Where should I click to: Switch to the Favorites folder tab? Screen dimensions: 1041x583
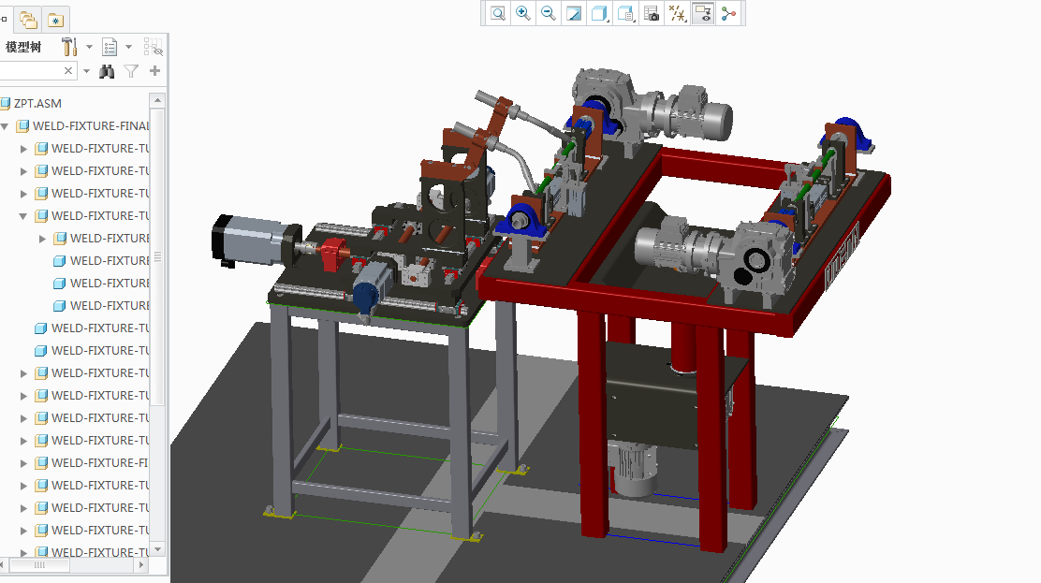click(x=55, y=19)
